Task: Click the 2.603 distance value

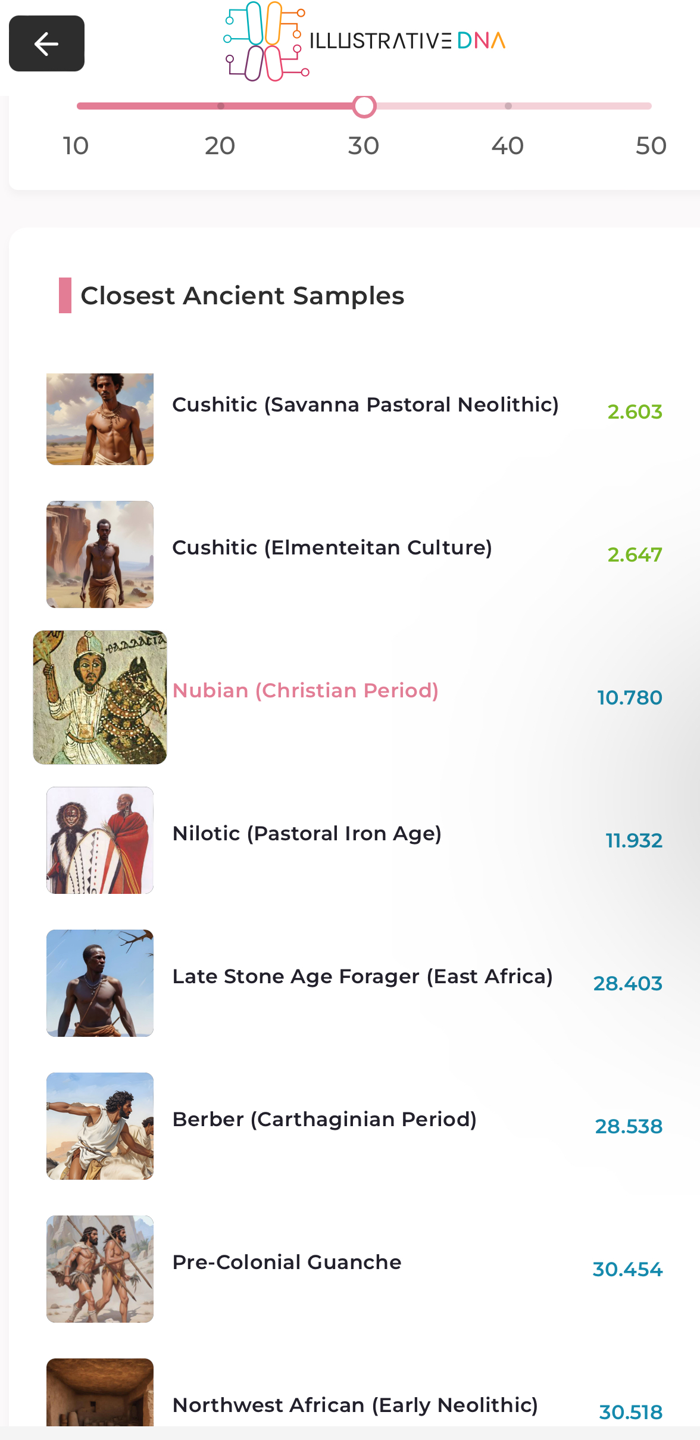Action: tap(635, 412)
